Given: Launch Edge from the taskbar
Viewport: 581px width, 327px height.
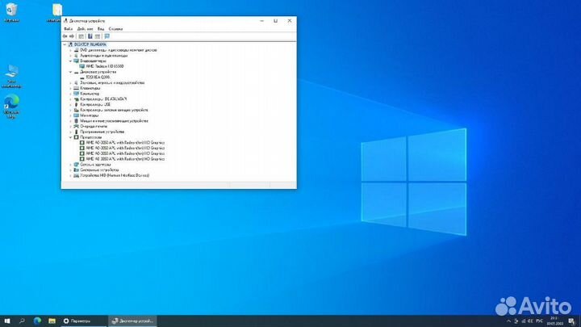Looking at the screenshot, I should (x=37, y=321).
